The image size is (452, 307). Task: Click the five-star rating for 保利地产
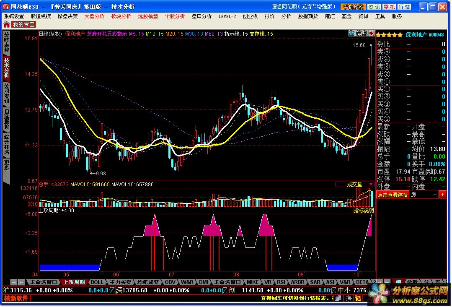[389, 35]
